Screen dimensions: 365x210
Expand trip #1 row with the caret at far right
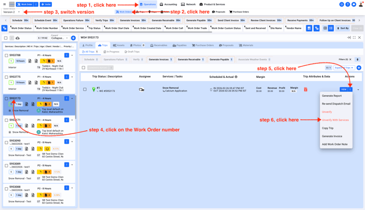coord(358,90)
